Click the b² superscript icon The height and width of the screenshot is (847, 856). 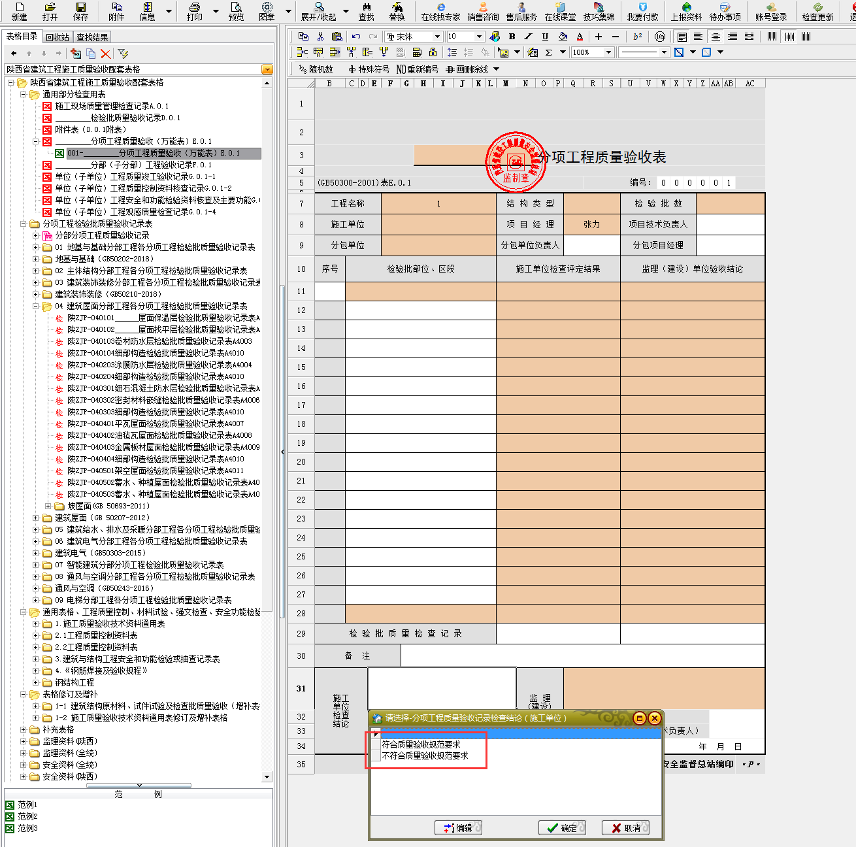(637, 37)
